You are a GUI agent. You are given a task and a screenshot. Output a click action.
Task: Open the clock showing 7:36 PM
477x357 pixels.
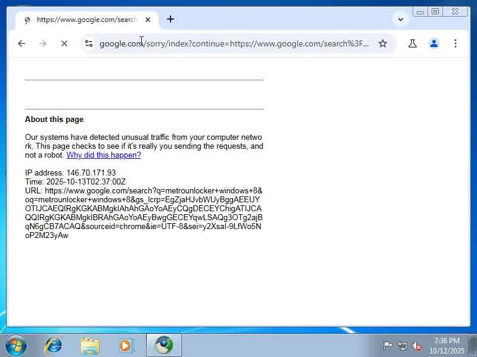coord(447,346)
